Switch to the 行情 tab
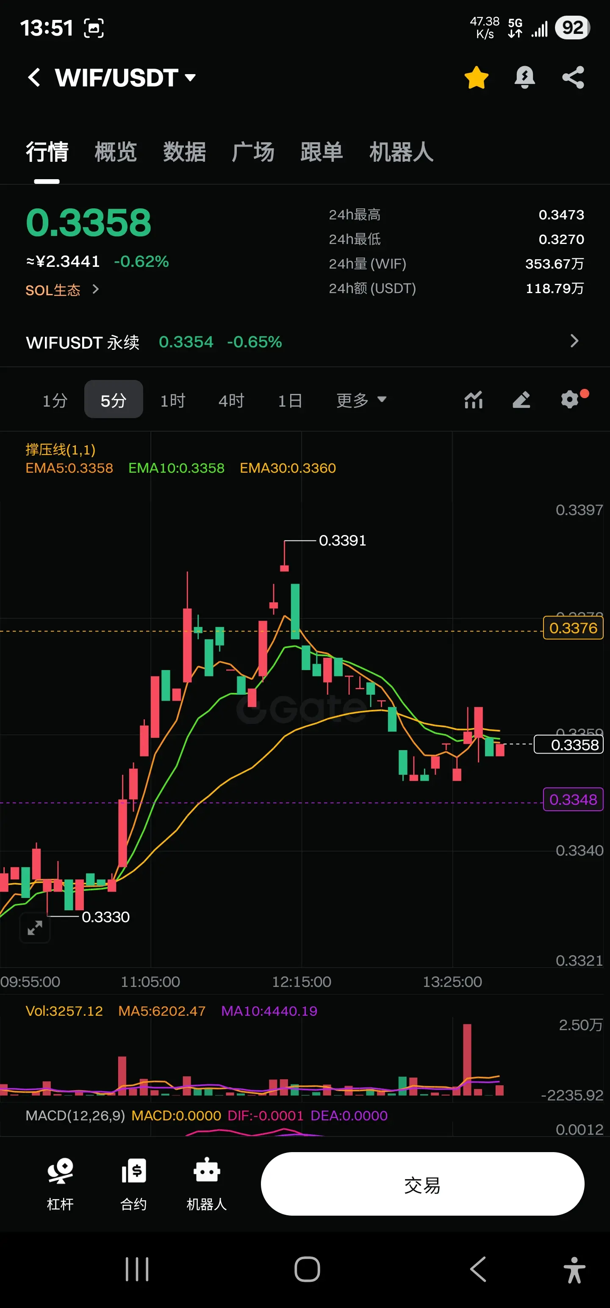Viewport: 610px width, 1308px height. coord(47,152)
